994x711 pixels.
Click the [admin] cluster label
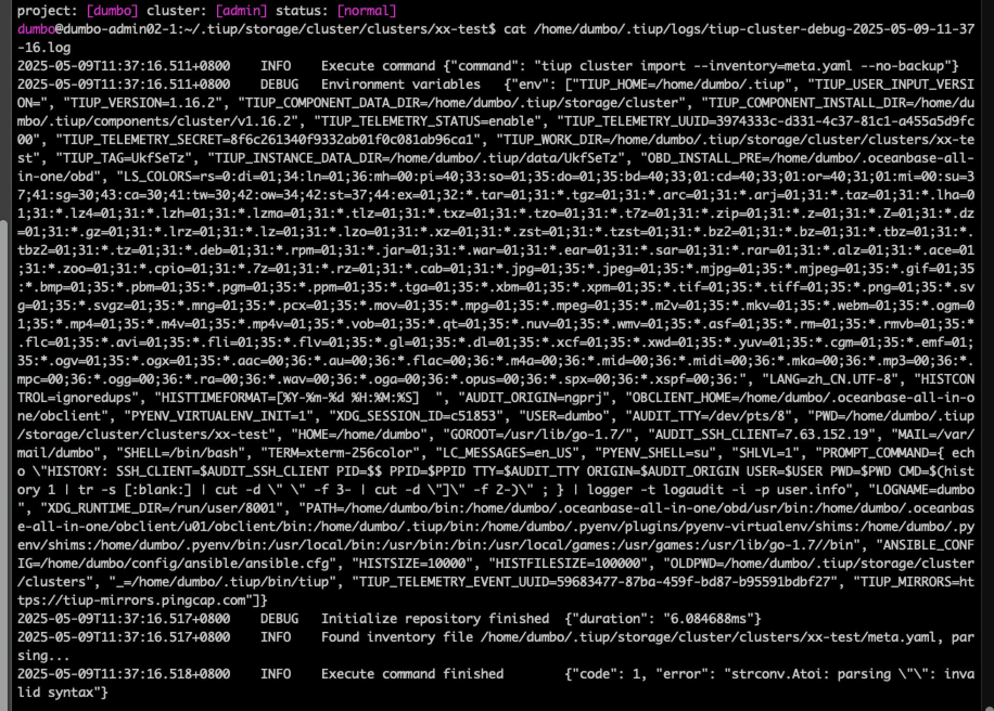coord(241,10)
